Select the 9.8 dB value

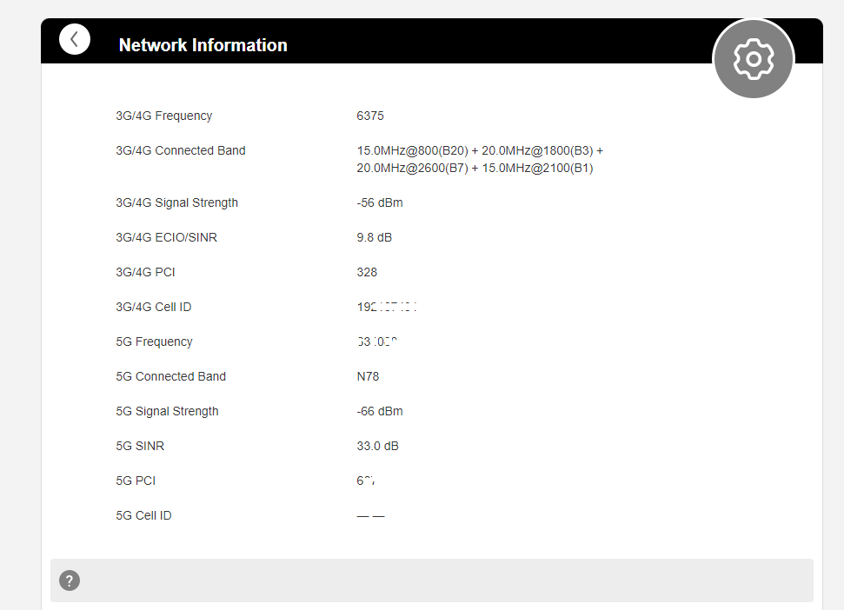coord(374,237)
